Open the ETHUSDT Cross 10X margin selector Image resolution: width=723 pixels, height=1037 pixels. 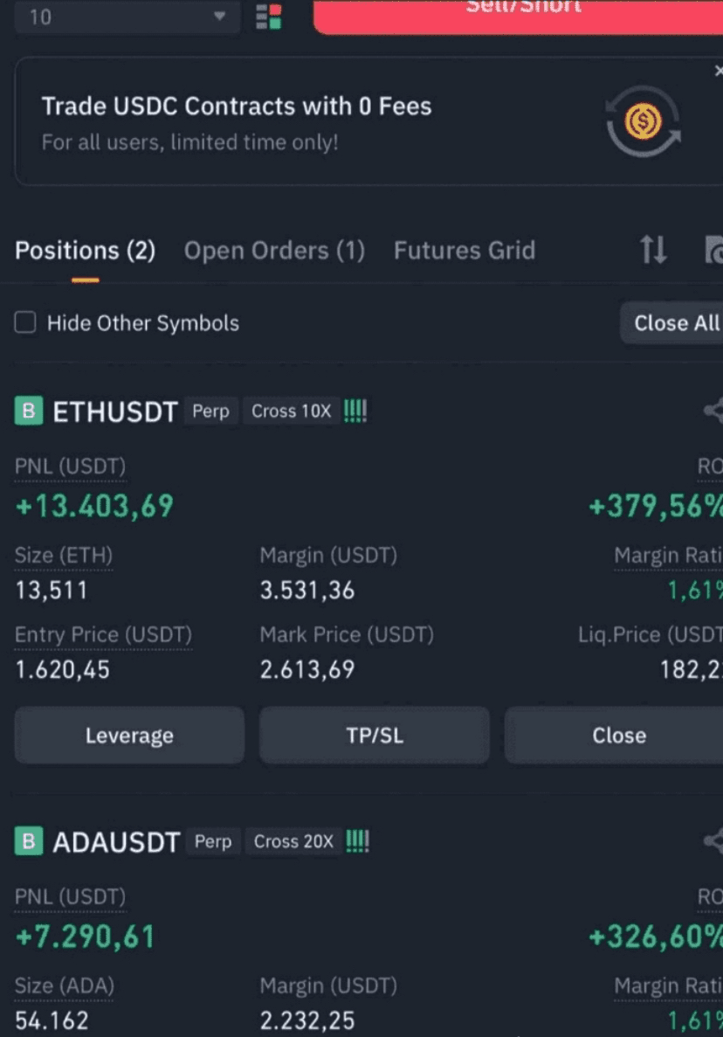pyautogui.click(x=291, y=411)
